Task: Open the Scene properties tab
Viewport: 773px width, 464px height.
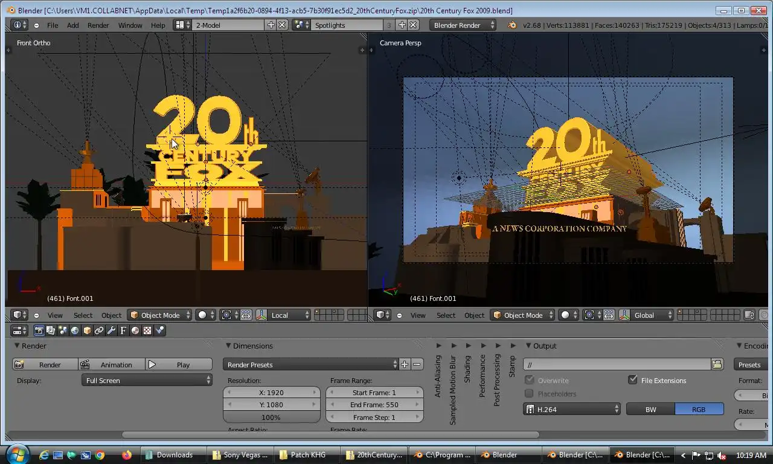Action: 63,330
